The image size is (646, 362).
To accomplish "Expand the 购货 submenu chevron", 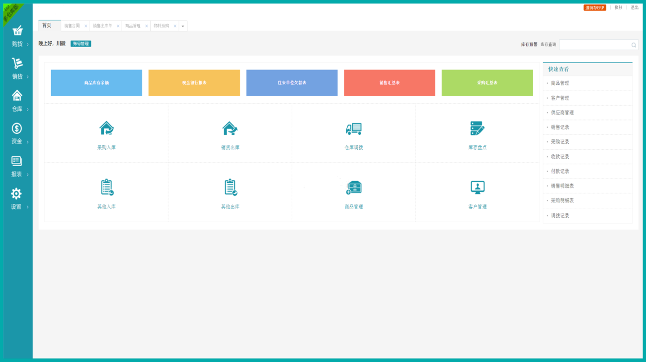I will point(28,45).
